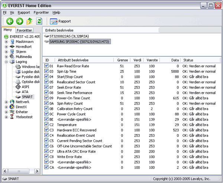The width and height of the screenshot is (223, 183).
Task: Sort by Status column header
Action: [201, 60]
